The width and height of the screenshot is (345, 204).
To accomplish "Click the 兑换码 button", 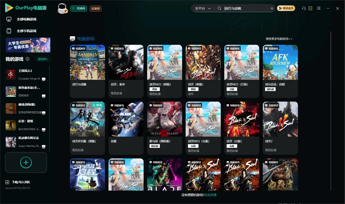I will click(79, 9).
